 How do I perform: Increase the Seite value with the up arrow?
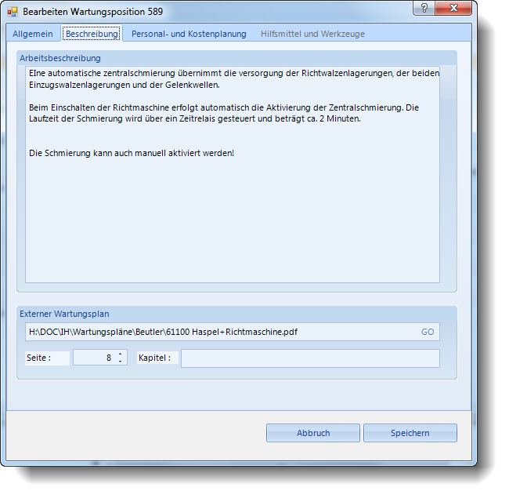point(120,354)
